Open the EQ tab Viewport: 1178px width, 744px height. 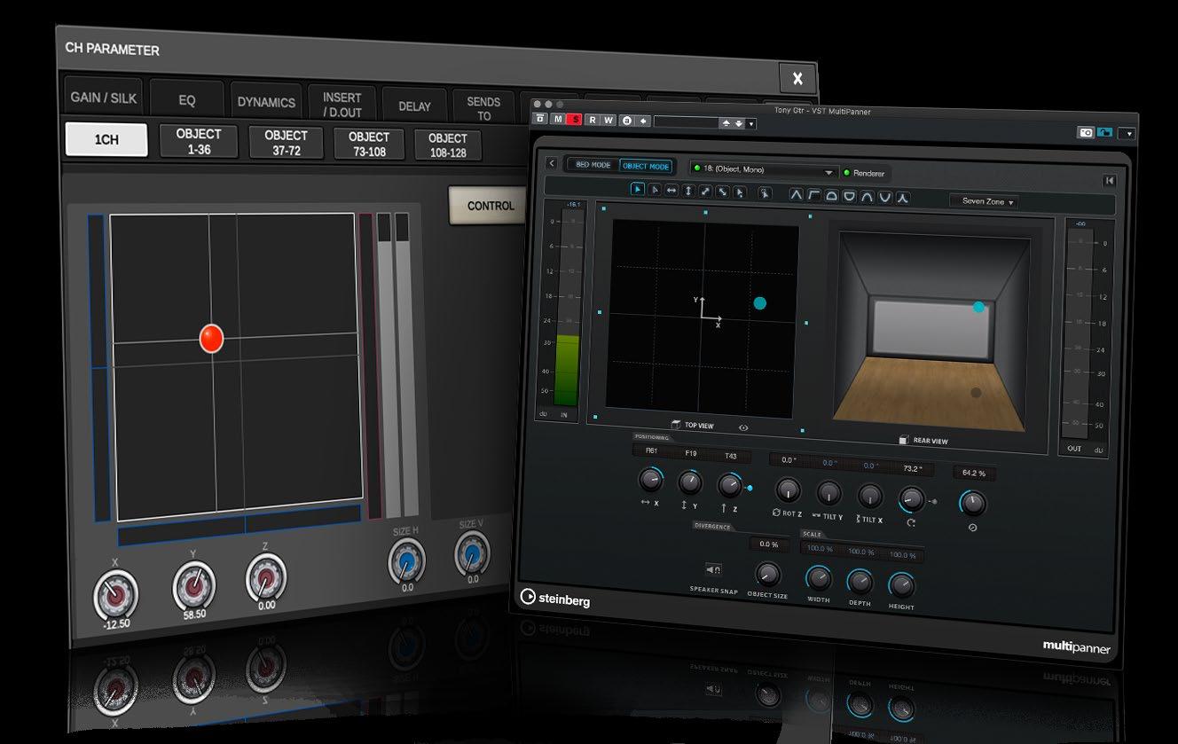pyautogui.click(x=186, y=100)
